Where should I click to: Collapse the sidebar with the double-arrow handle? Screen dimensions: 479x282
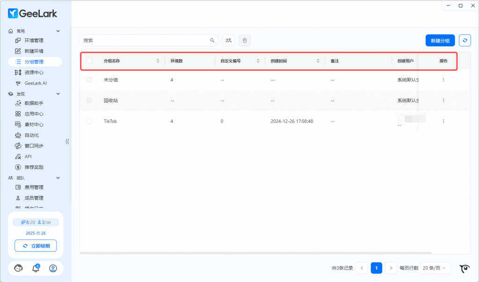[67, 141]
